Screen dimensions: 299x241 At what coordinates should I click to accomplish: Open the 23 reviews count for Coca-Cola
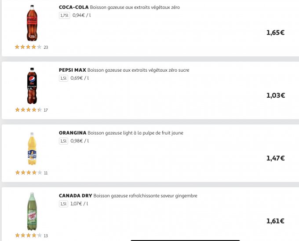click(46, 47)
